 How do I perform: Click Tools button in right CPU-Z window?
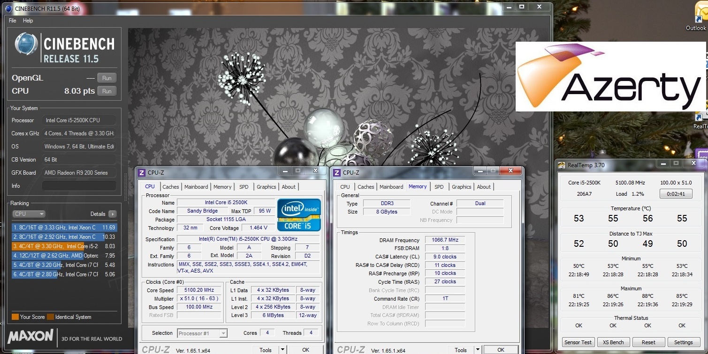[x=461, y=350]
